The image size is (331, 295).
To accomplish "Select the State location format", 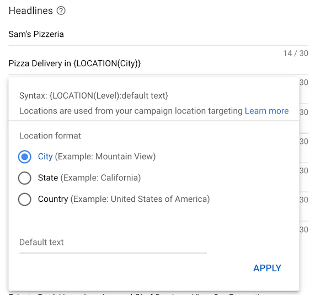I will click(x=25, y=178).
